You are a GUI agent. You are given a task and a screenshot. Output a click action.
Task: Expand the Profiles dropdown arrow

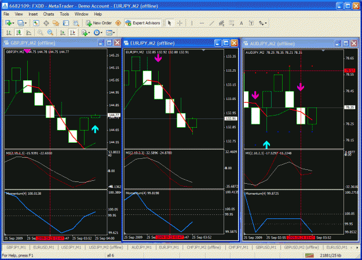click(25, 23)
